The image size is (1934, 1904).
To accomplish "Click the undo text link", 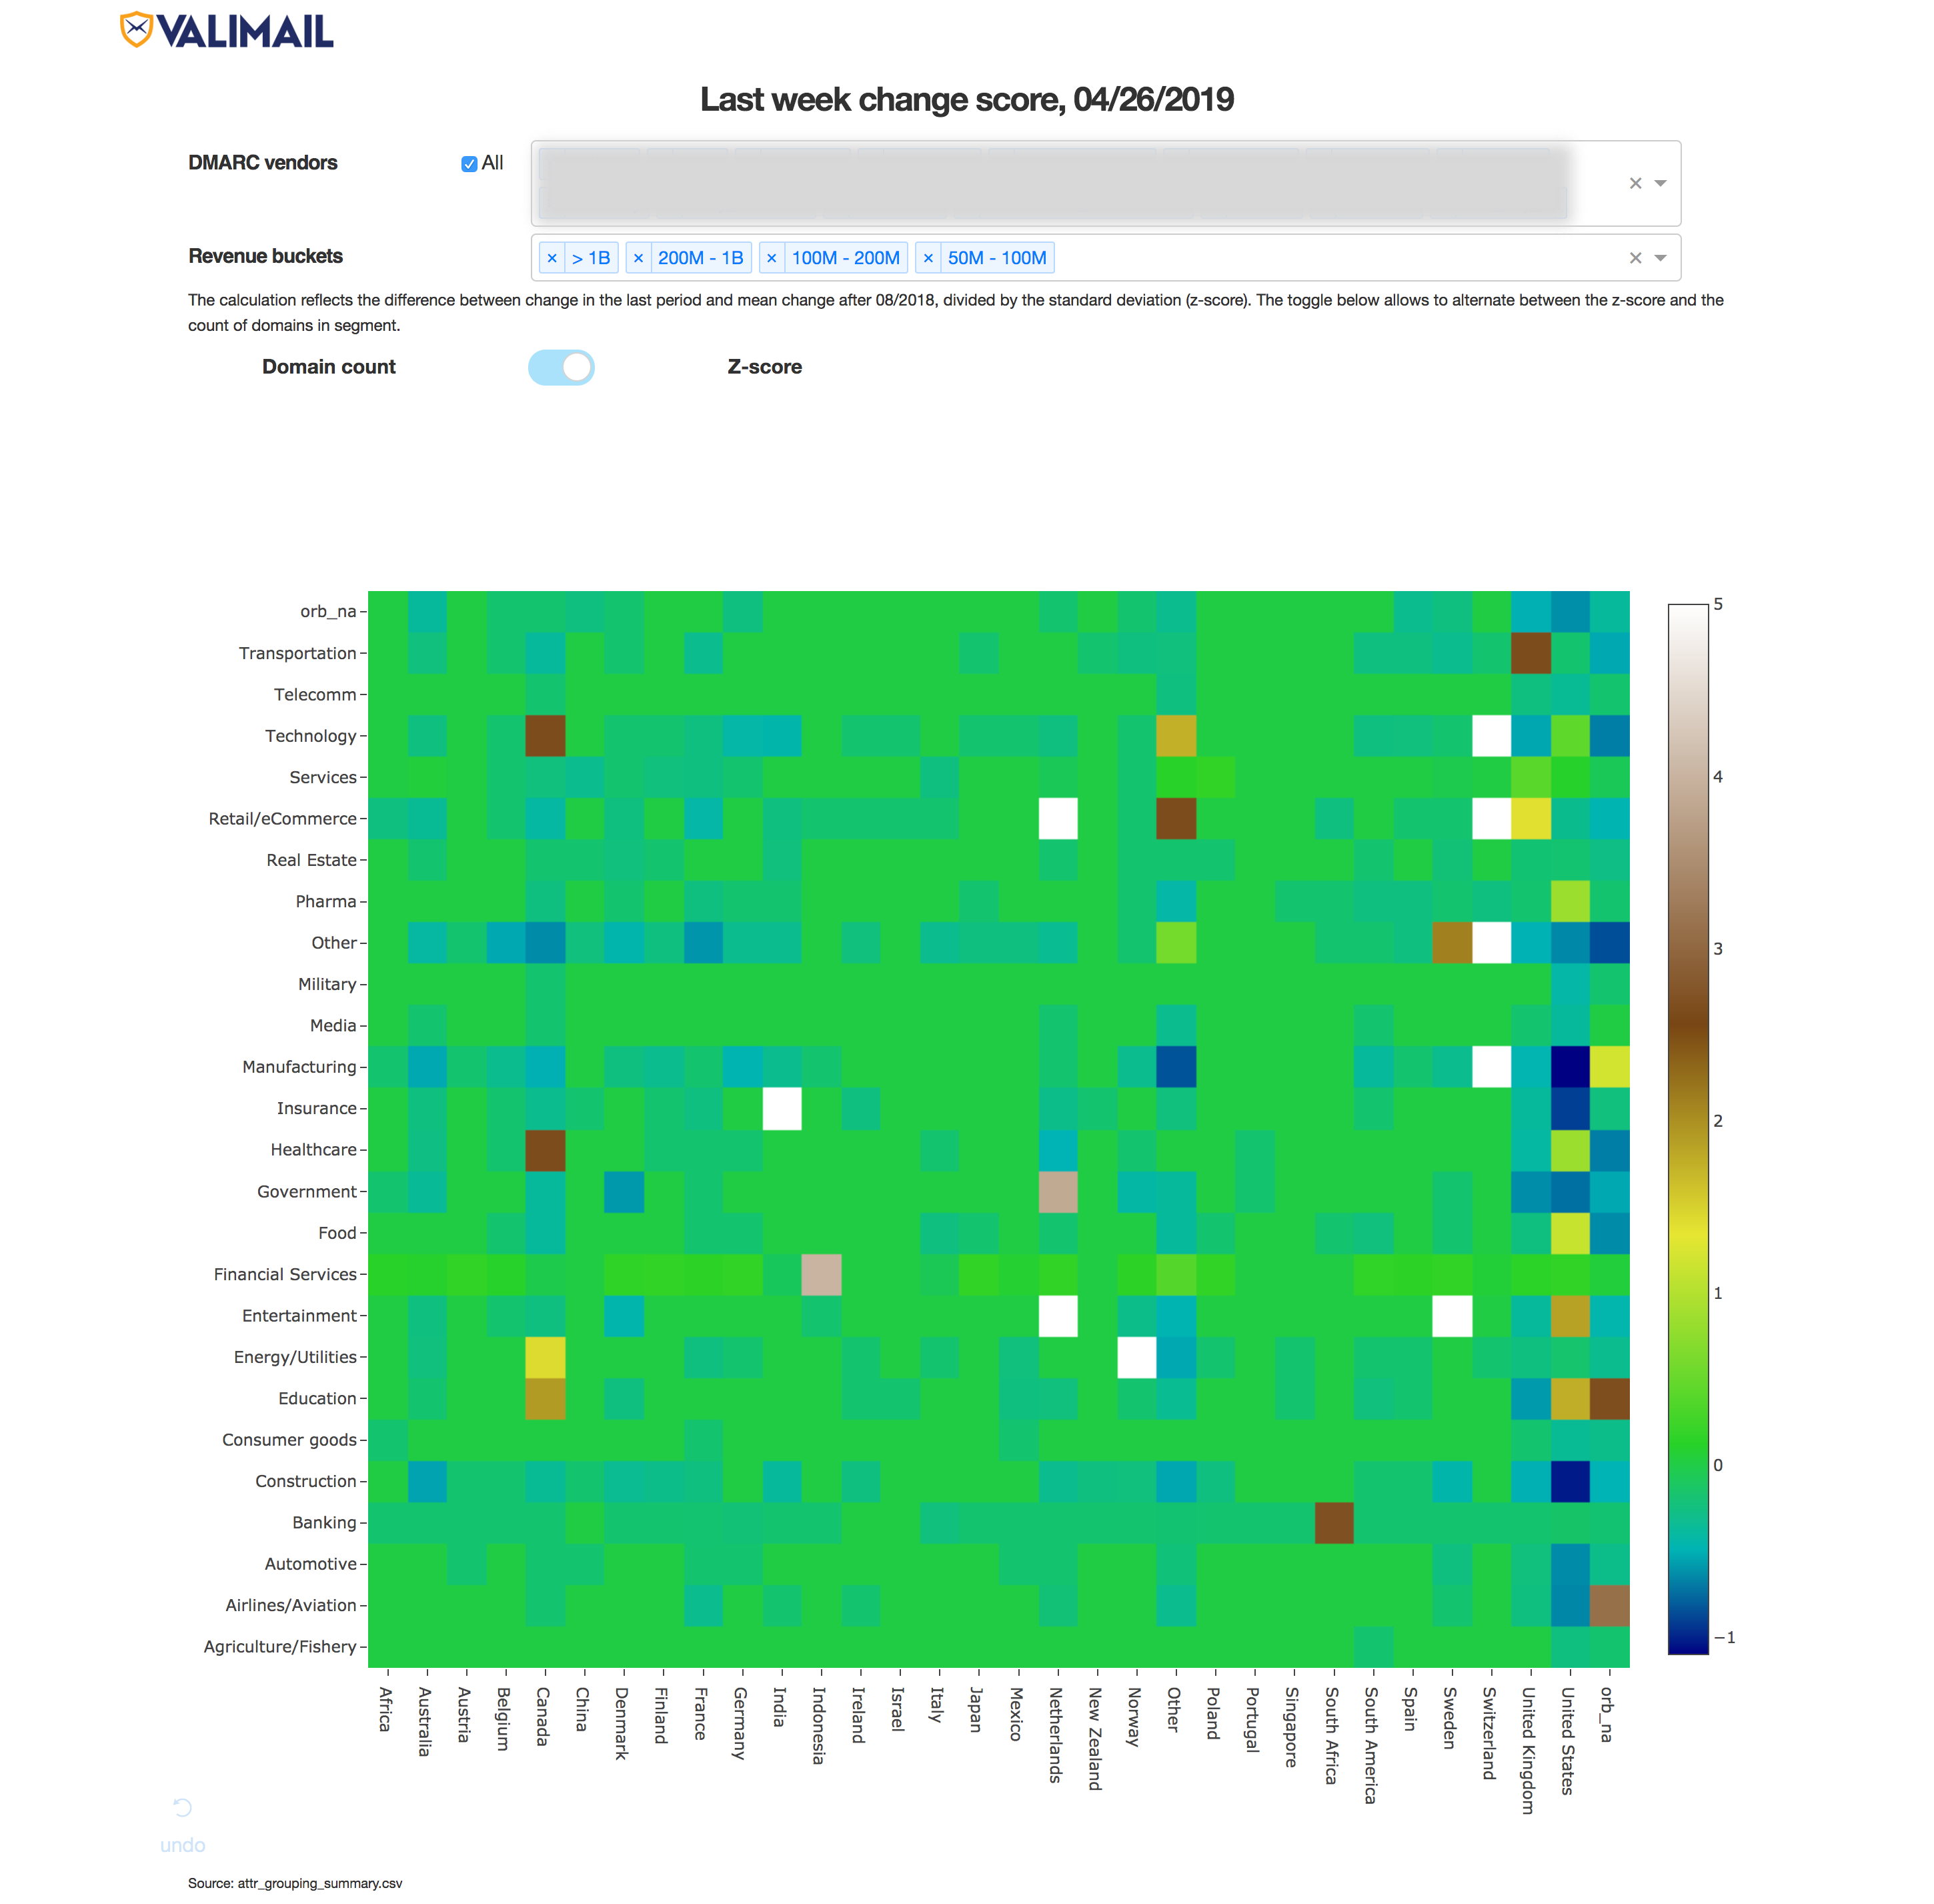I will pos(183,1845).
